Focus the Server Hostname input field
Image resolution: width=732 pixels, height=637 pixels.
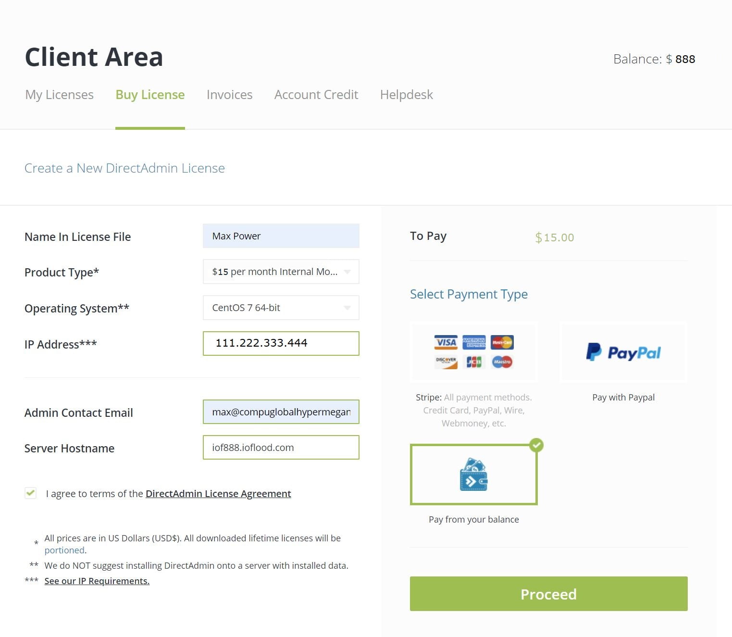281,448
